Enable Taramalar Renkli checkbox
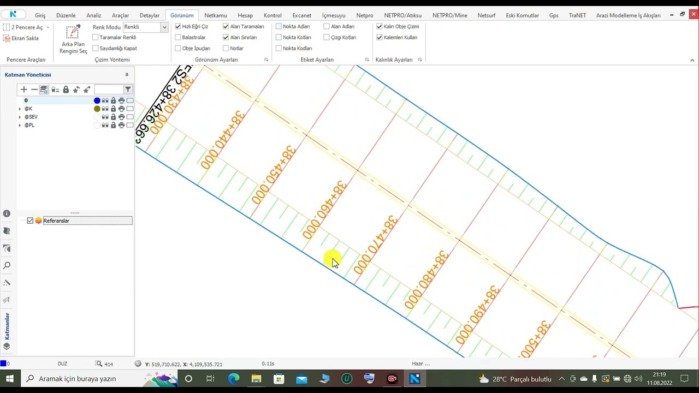Image resolution: width=699 pixels, height=393 pixels. 96,37
